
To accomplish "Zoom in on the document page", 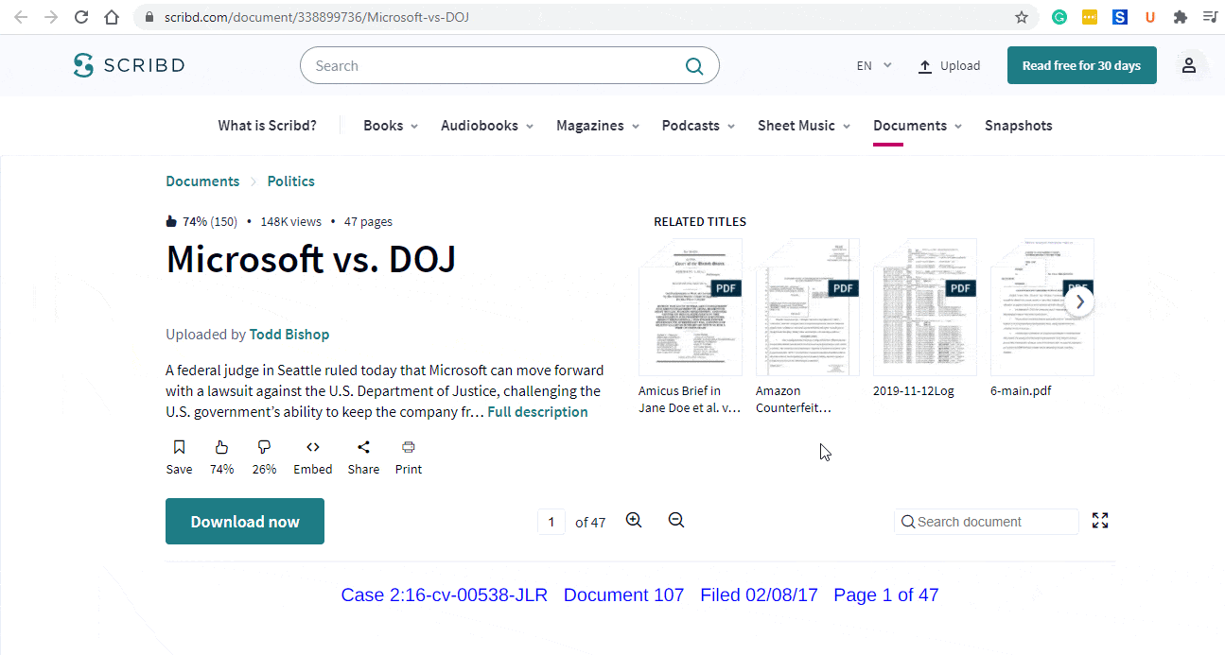I will pos(634,520).
